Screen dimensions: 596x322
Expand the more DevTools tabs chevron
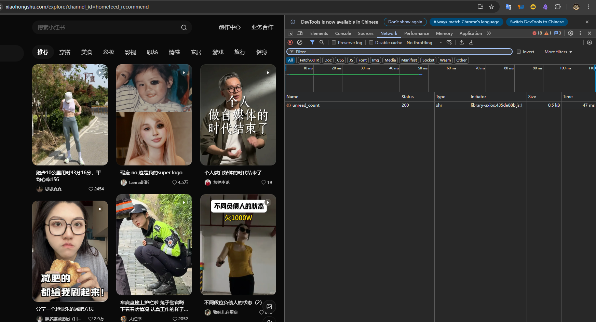[489, 33]
